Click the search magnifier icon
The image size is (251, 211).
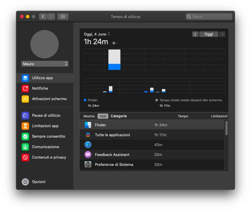point(189,17)
